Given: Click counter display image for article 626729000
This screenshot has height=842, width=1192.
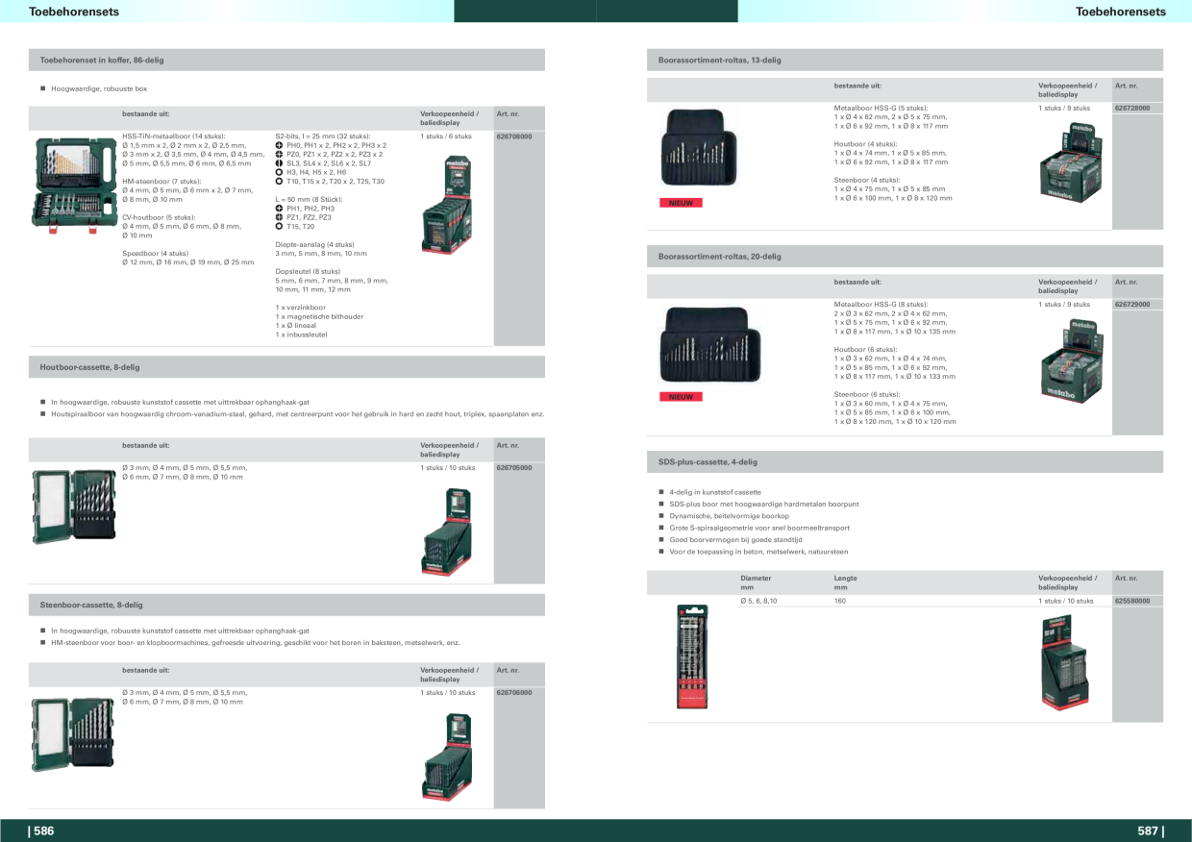Looking at the screenshot, I should pos(1073,362).
